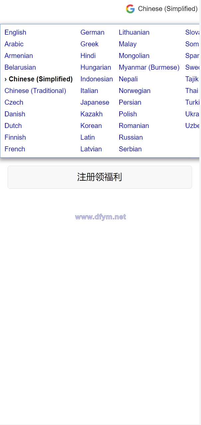The width and height of the screenshot is (201, 425).
Task: Translate page to Japanese
Action: pyautogui.click(x=95, y=102)
